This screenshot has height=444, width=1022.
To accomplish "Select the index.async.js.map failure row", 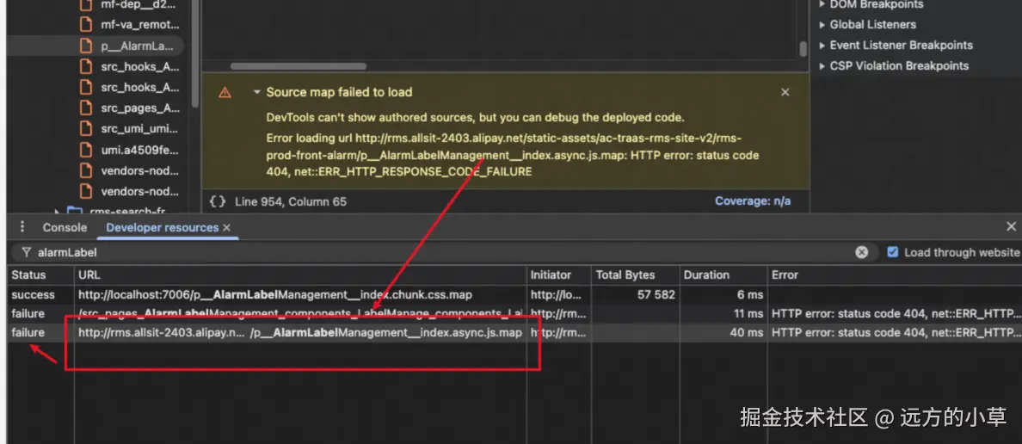I will point(299,332).
